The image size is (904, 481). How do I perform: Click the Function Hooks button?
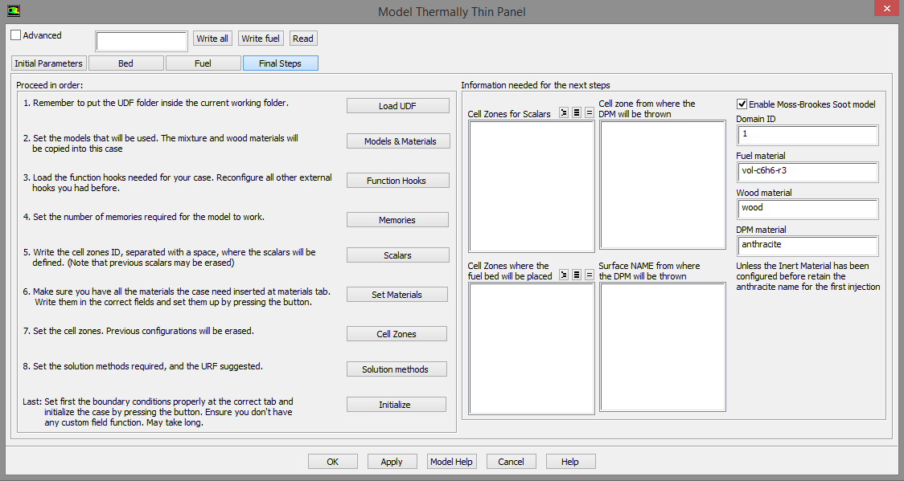pyautogui.click(x=397, y=181)
